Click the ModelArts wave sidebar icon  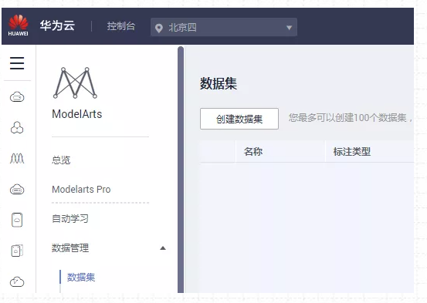[x=17, y=158]
